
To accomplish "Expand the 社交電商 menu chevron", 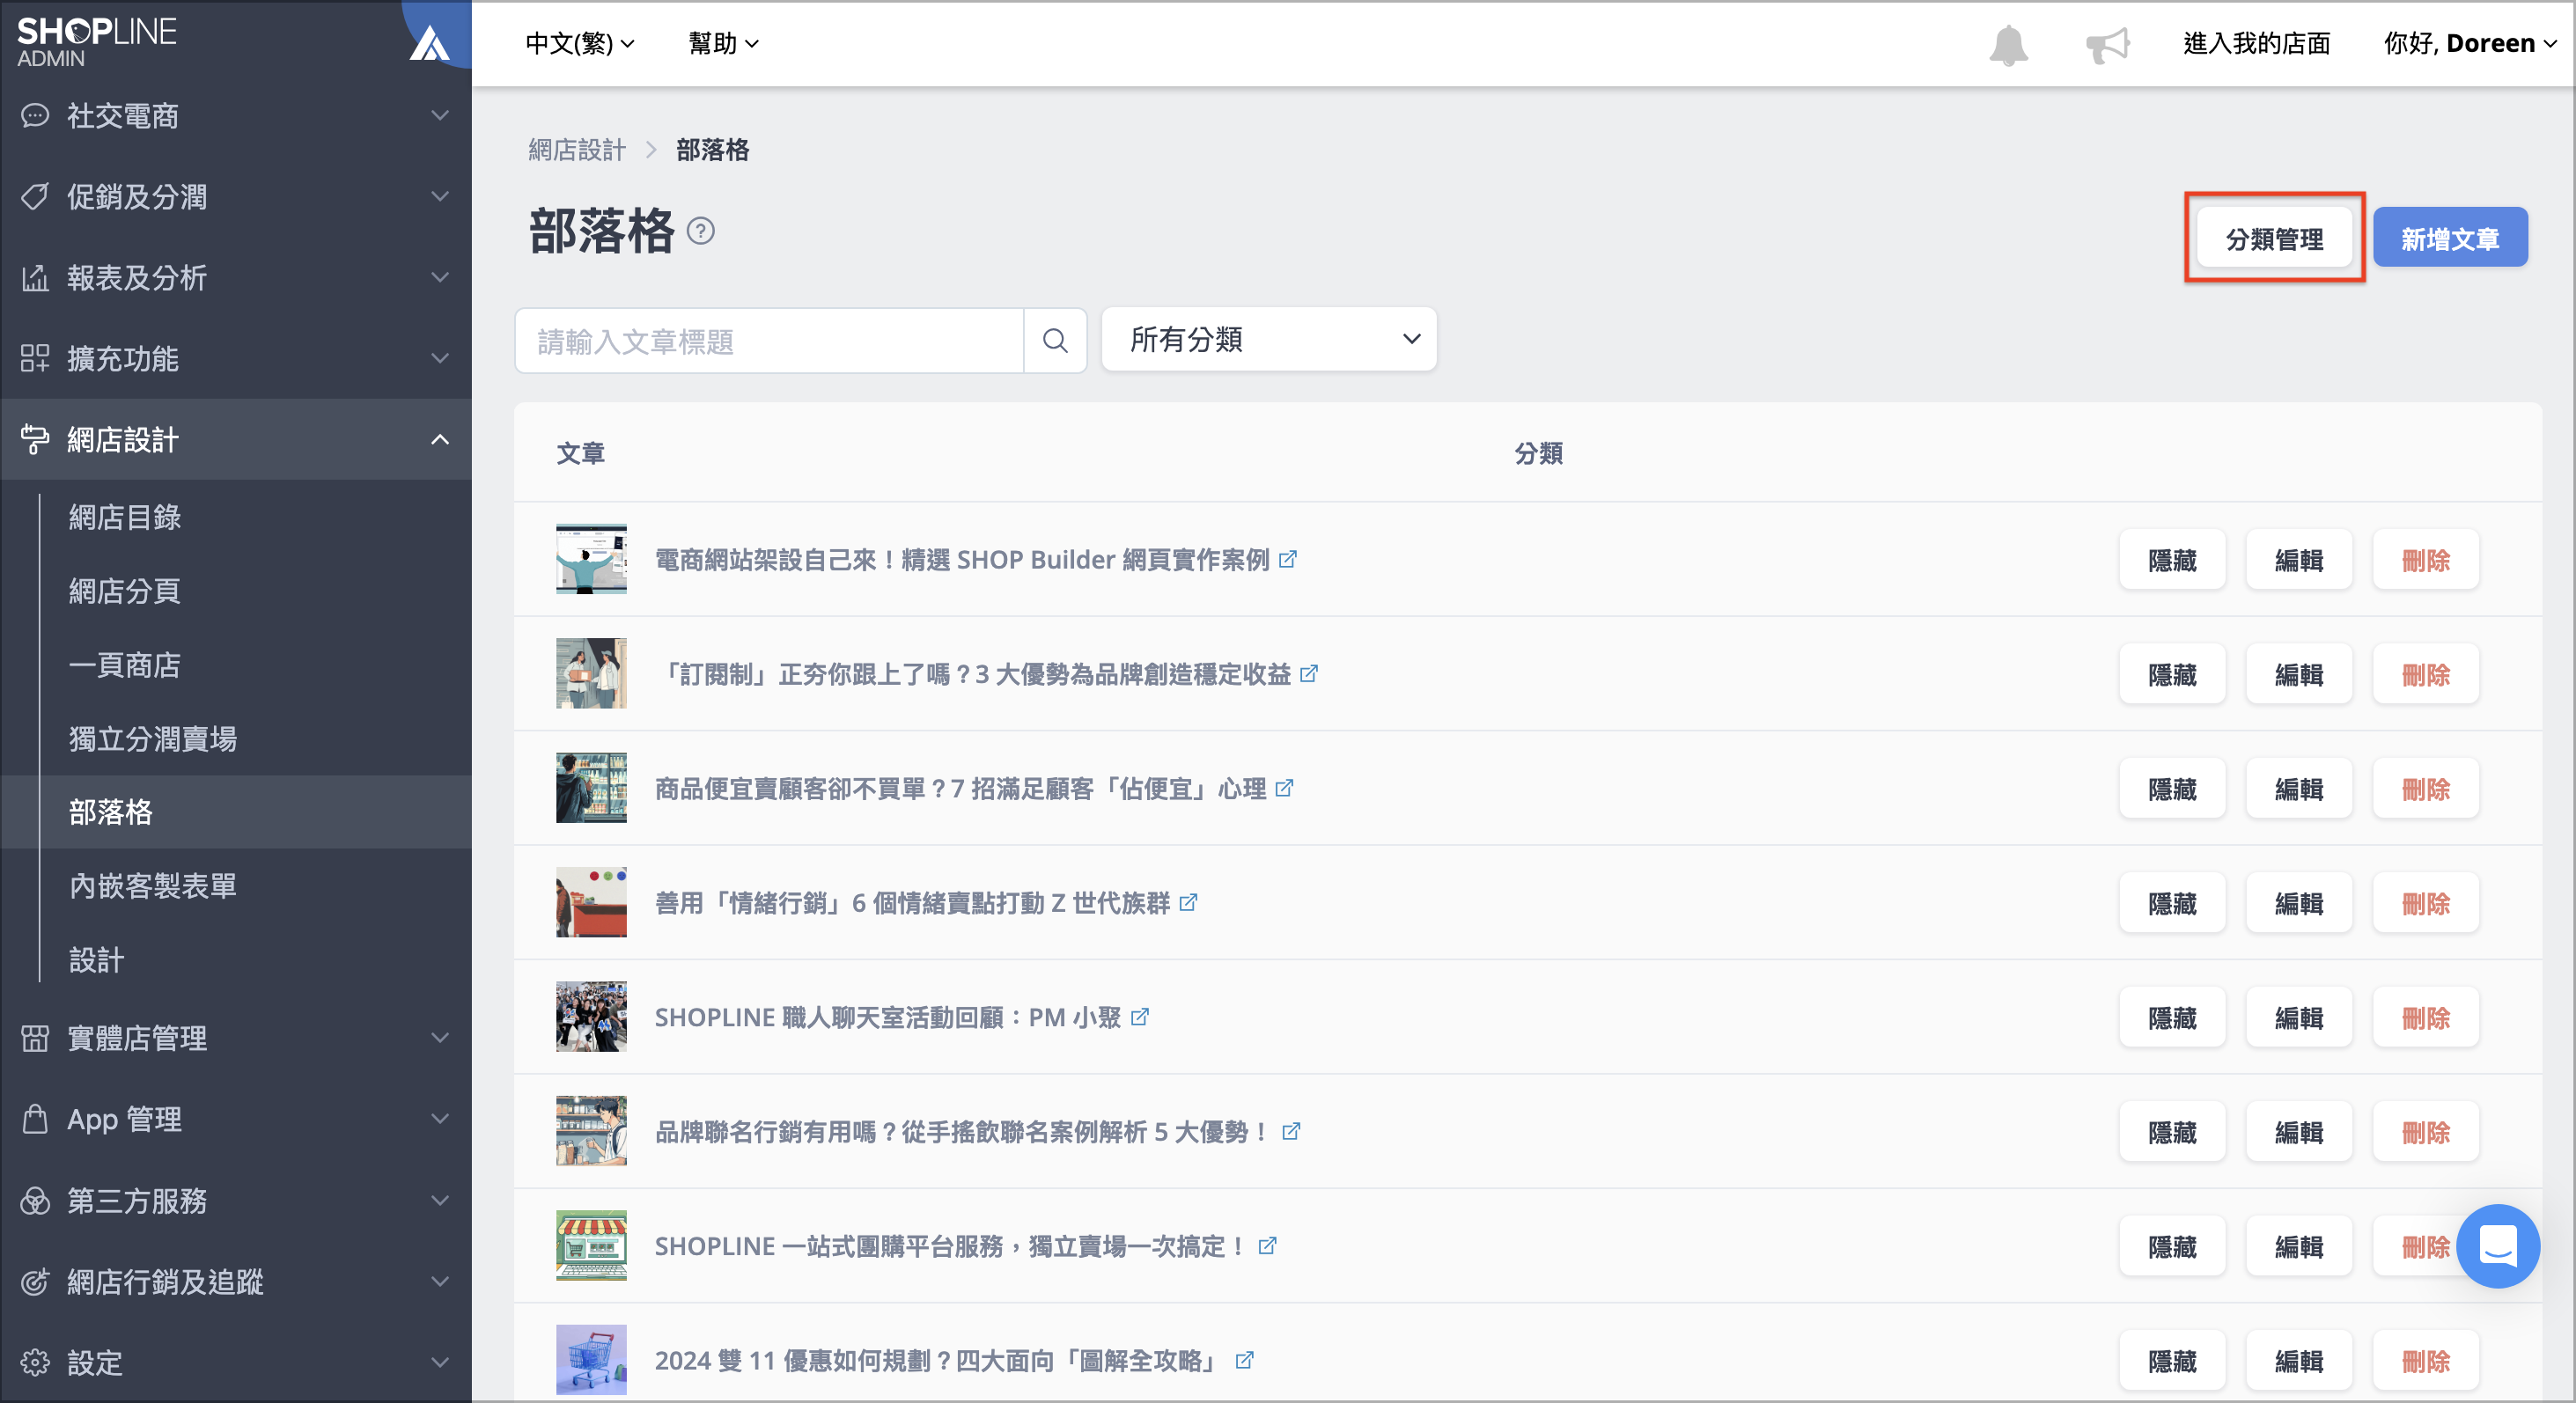I will [x=440, y=116].
